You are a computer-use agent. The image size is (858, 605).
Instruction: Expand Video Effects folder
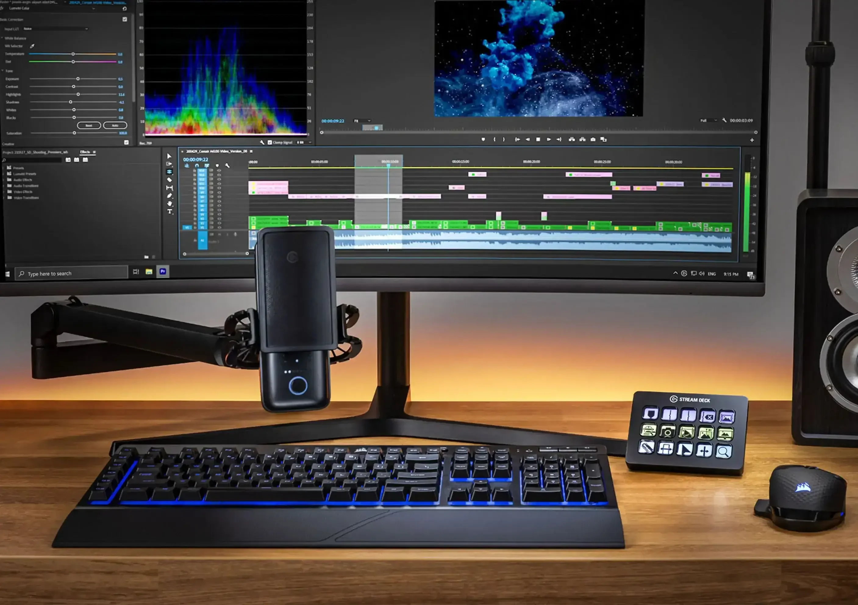pyautogui.click(x=4, y=192)
